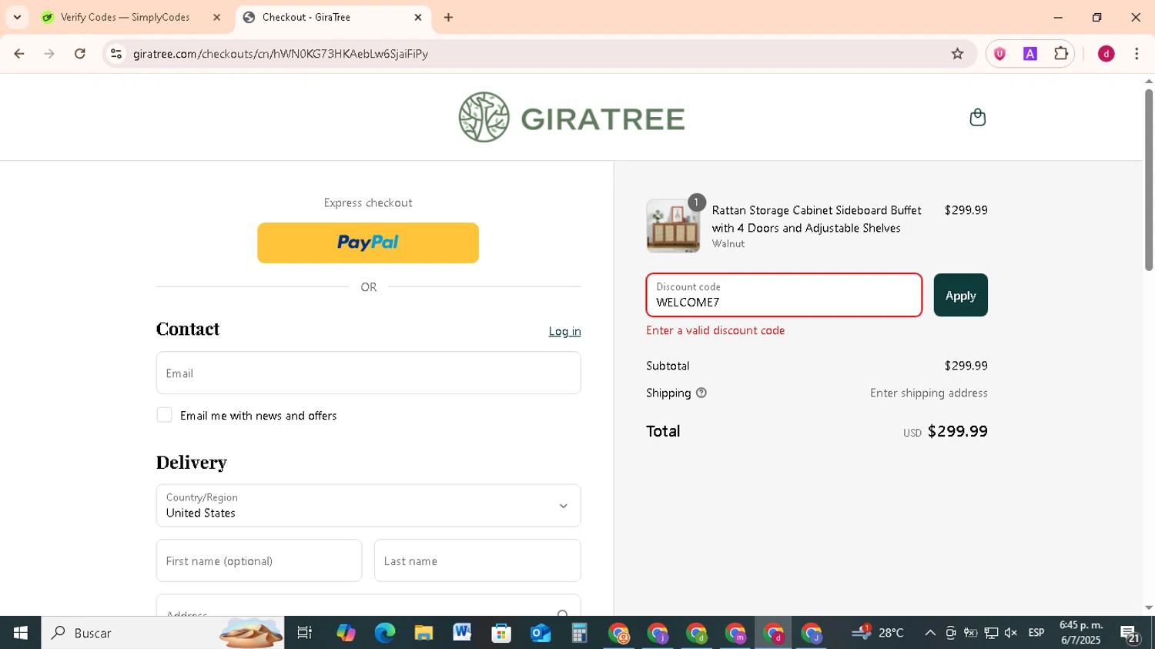
Task: Open the browser extensions puzzle icon
Action: pos(1061,54)
